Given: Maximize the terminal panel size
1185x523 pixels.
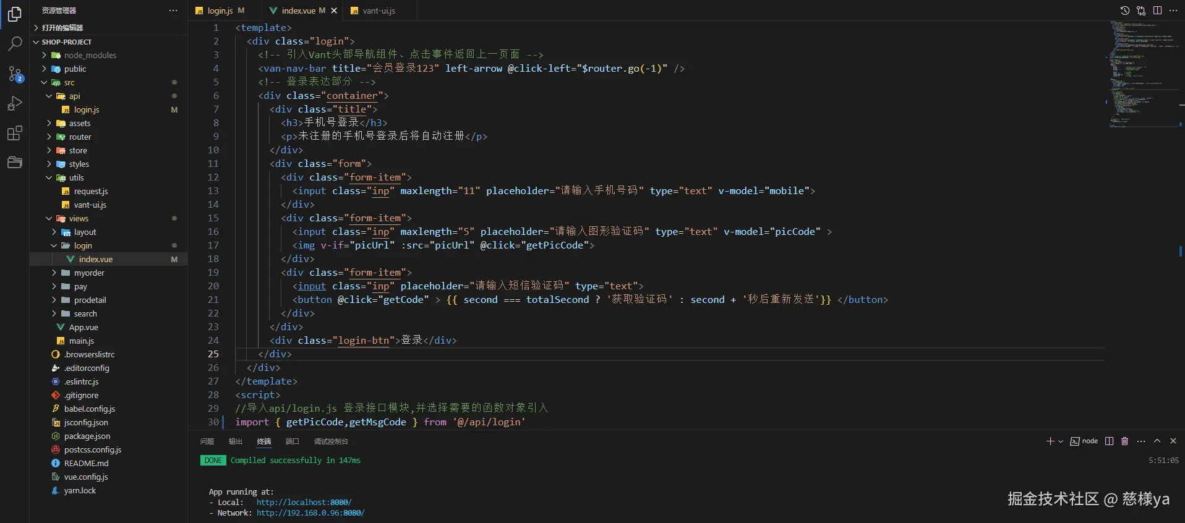Looking at the screenshot, I should coord(1157,441).
